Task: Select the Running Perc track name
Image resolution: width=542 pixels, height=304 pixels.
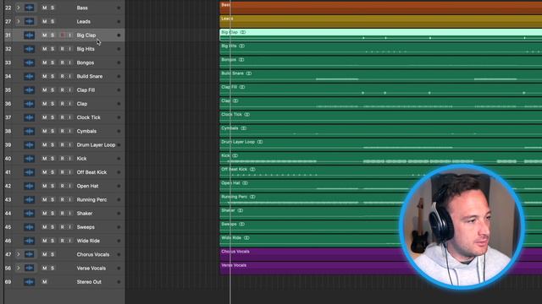Action: [x=91, y=199]
